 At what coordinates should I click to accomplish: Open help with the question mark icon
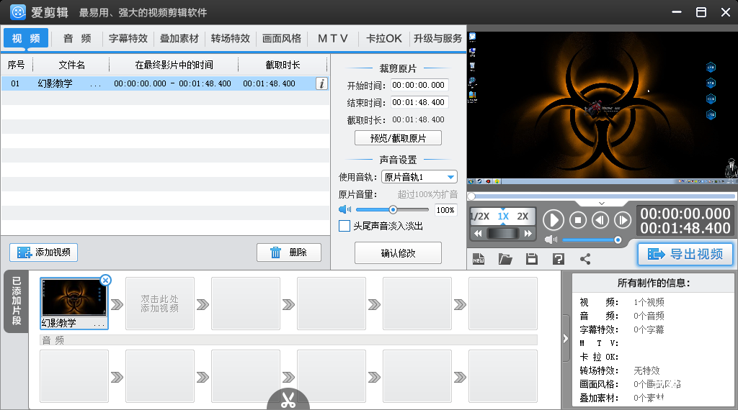pyautogui.click(x=559, y=259)
